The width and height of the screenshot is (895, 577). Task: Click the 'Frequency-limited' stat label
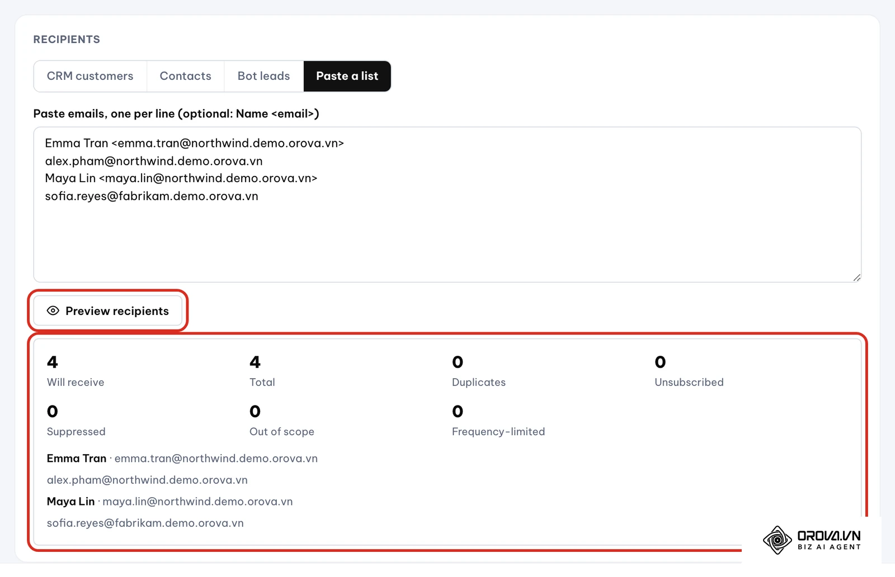(x=498, y=432)
